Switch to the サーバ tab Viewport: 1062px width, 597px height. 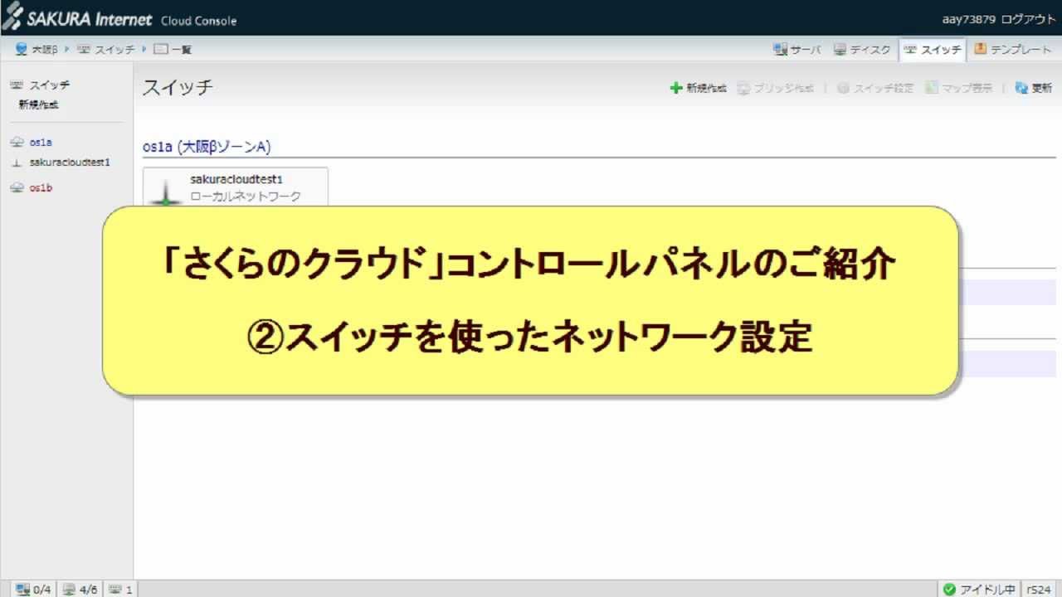click(x=797, y=50)
